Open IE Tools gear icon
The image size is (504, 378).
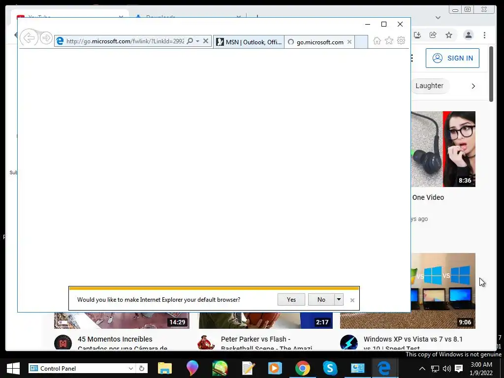(401, 41)
